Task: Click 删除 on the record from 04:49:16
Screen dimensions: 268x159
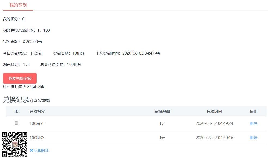Action: click(253, 138)
